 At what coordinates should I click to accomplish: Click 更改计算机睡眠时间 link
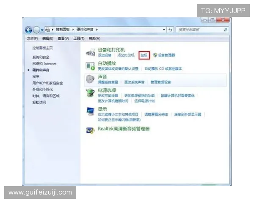click(x=113, y=101)
